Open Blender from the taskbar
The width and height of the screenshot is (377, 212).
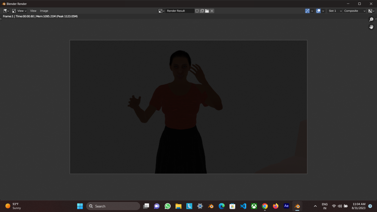pyautogui.click(x=297, y=206)
